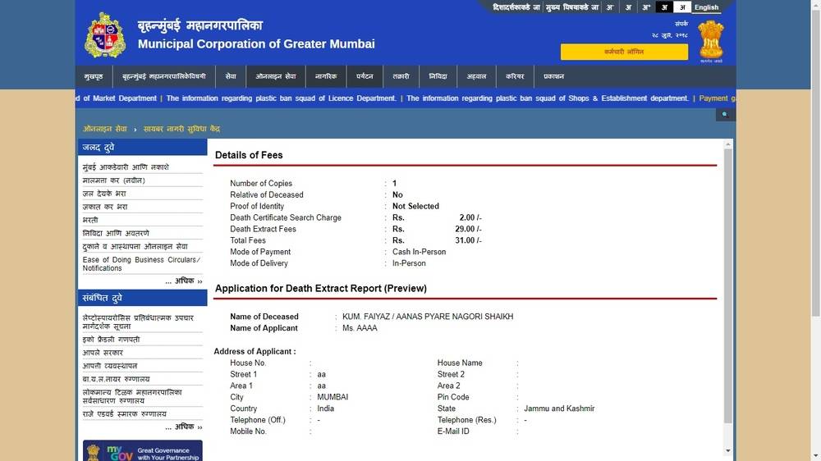Click the दिशादर्शकाकडे जा skip link
Image resolution: width=821 pixels, height=461 pixels.
(516, 7)
